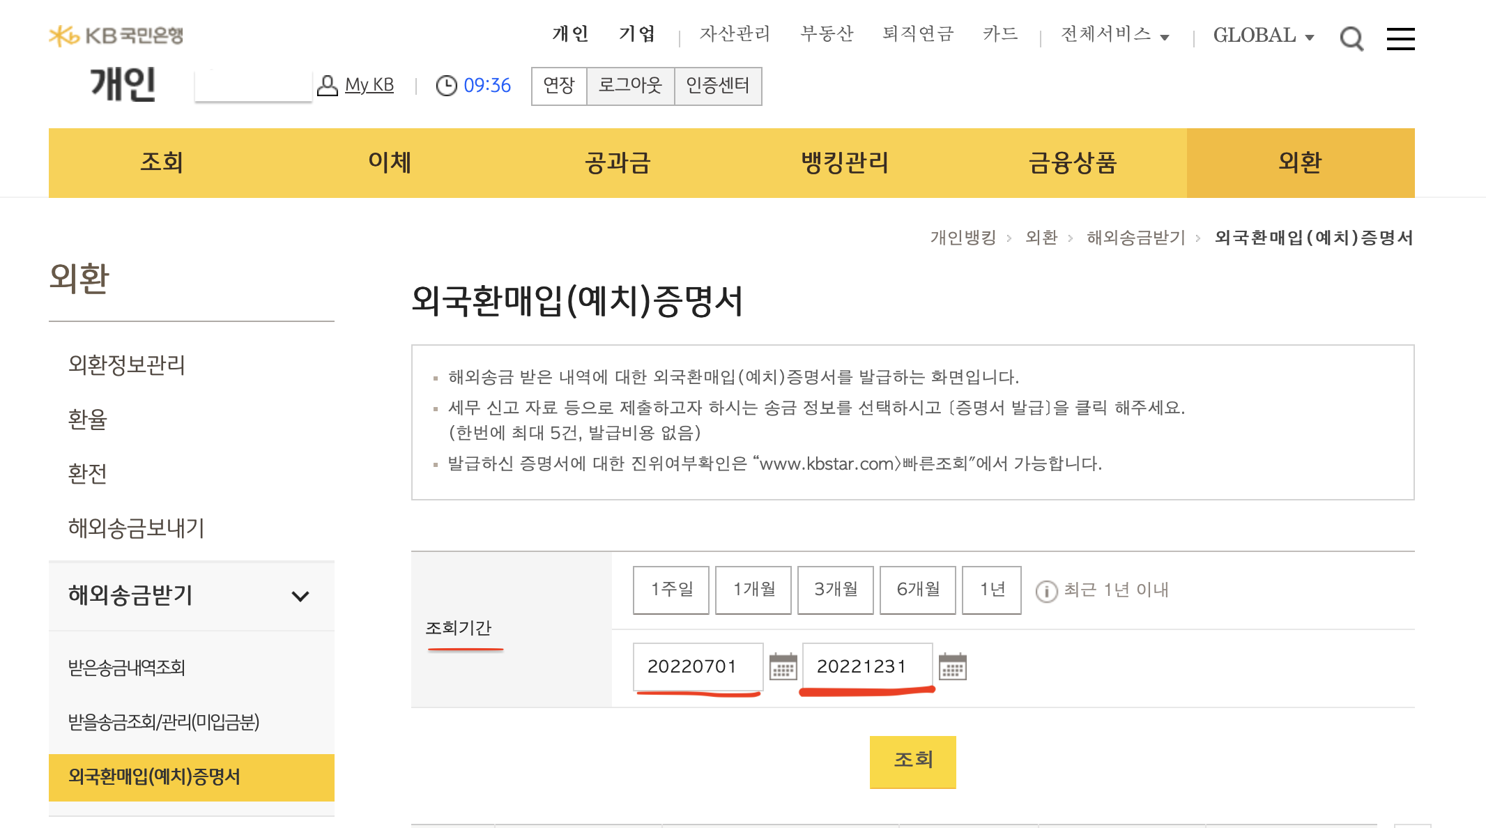This screenshot has width=1486, height=828.
Task: Open the 이체 main menu tab
Action: tap(390, 162)
